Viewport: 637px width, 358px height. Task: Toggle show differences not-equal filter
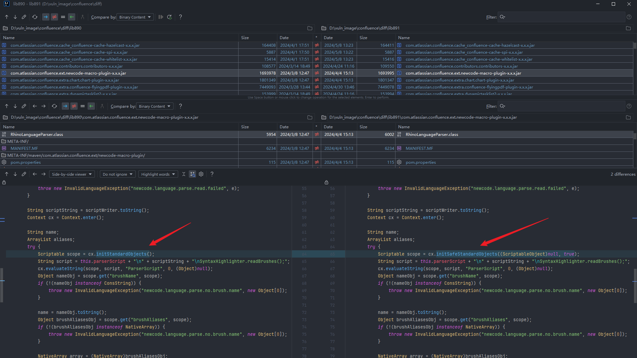54,17
